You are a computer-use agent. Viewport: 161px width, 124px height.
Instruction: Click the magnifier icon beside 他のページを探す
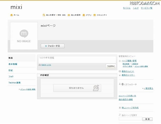tap(120, 115)
